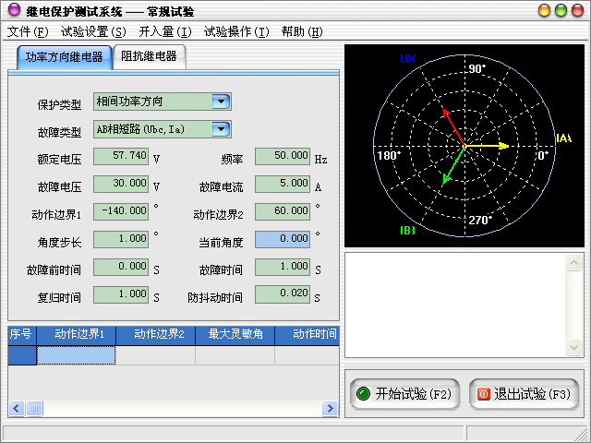Open the 试验设置(S) menu
The image size is (591, 443).
pyautogui.click(x=93, y=31)
